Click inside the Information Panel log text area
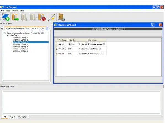This screenshot has height=123, width=165. point(81,102)
